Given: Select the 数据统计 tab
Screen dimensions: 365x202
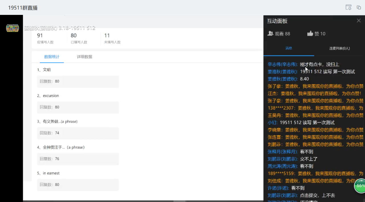Looking at the screenshot, I should (52, 57).
